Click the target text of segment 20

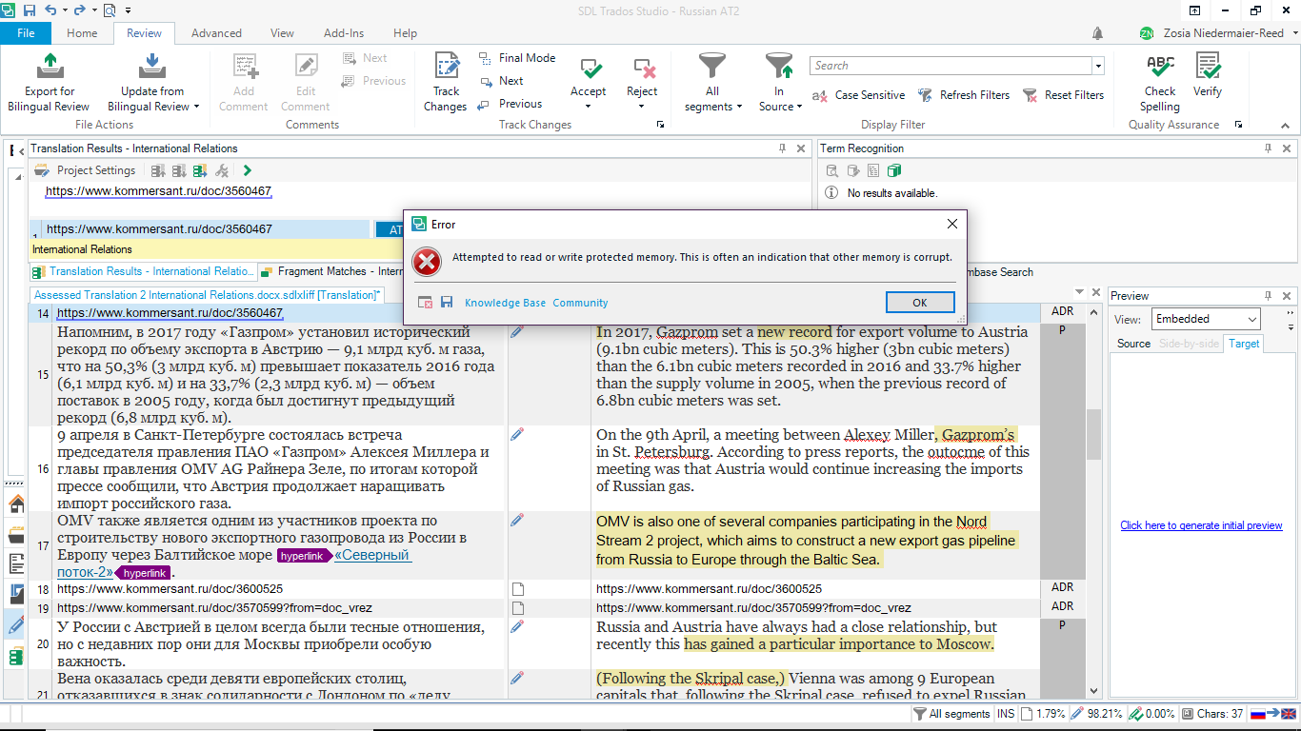point(796,636)
